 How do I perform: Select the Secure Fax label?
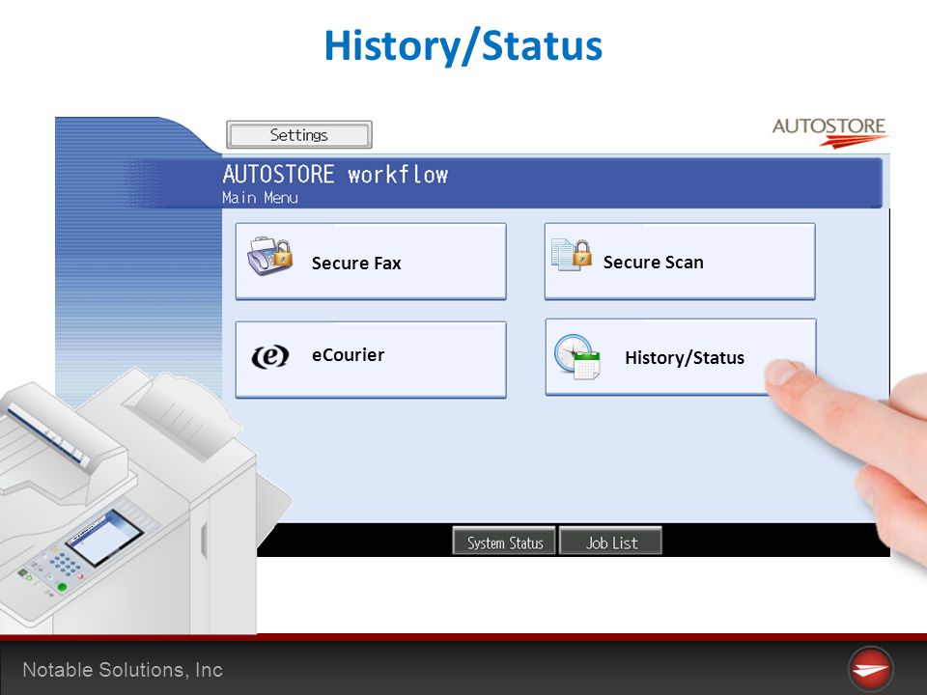pyautogui.click(x=356, y=263)
